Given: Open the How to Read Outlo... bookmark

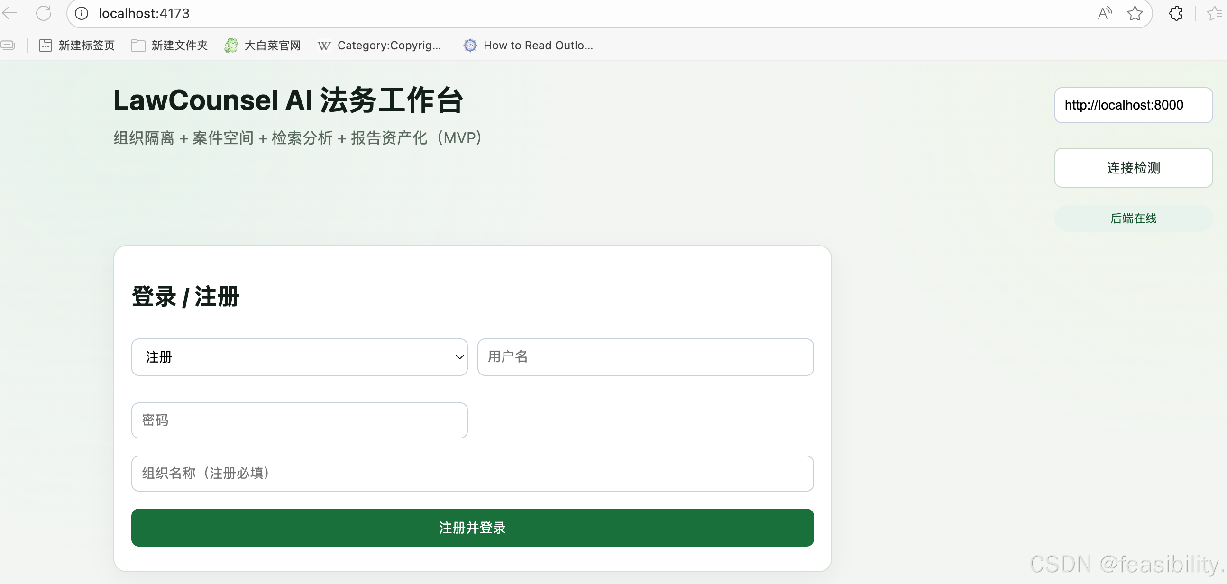Looking at the screenshot, I should [528, 45].
